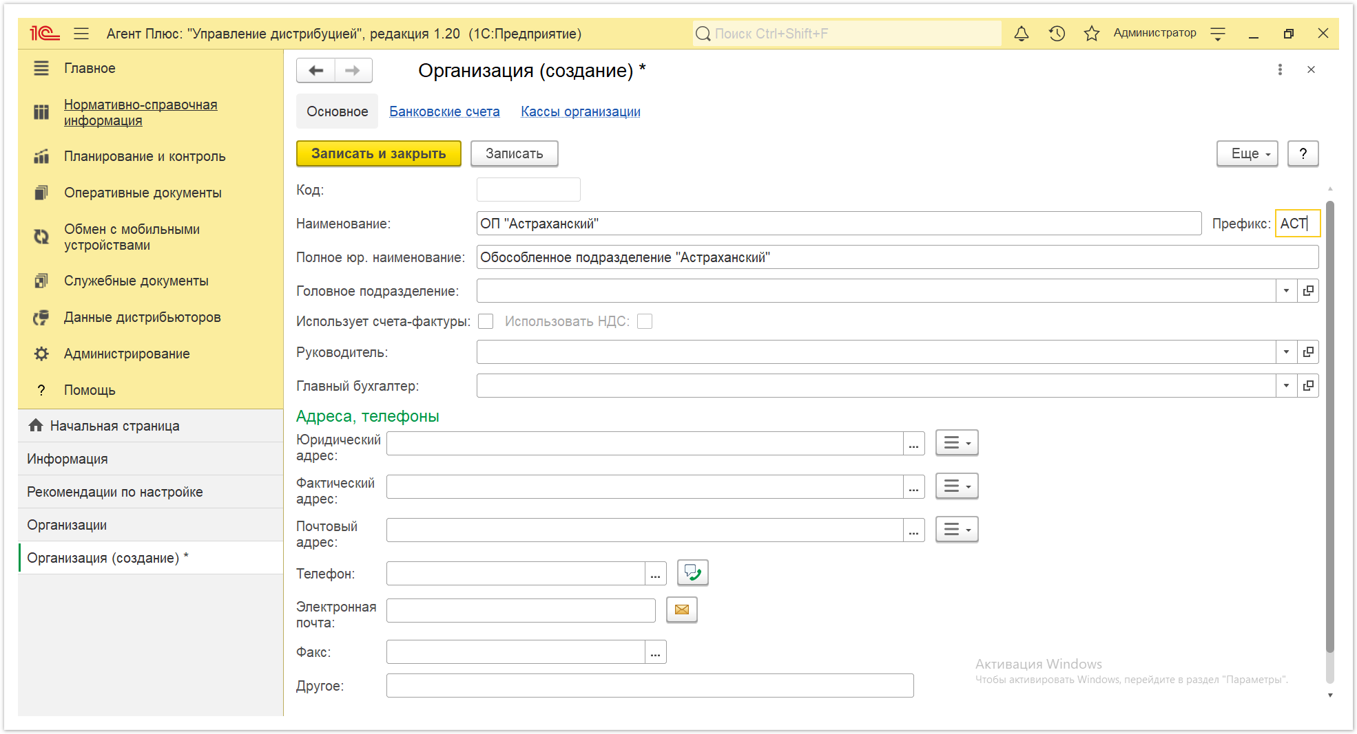The width and height of the screenshot is (1357, 734).
Task: Click the scrollbar down arrow
Action: pos(1330,695)
